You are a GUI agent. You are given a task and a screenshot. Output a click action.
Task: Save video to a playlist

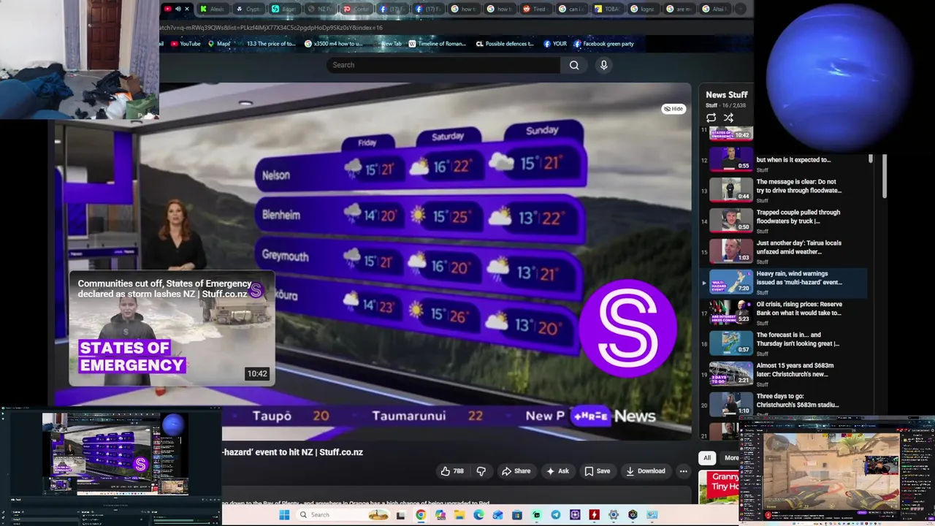597,471
